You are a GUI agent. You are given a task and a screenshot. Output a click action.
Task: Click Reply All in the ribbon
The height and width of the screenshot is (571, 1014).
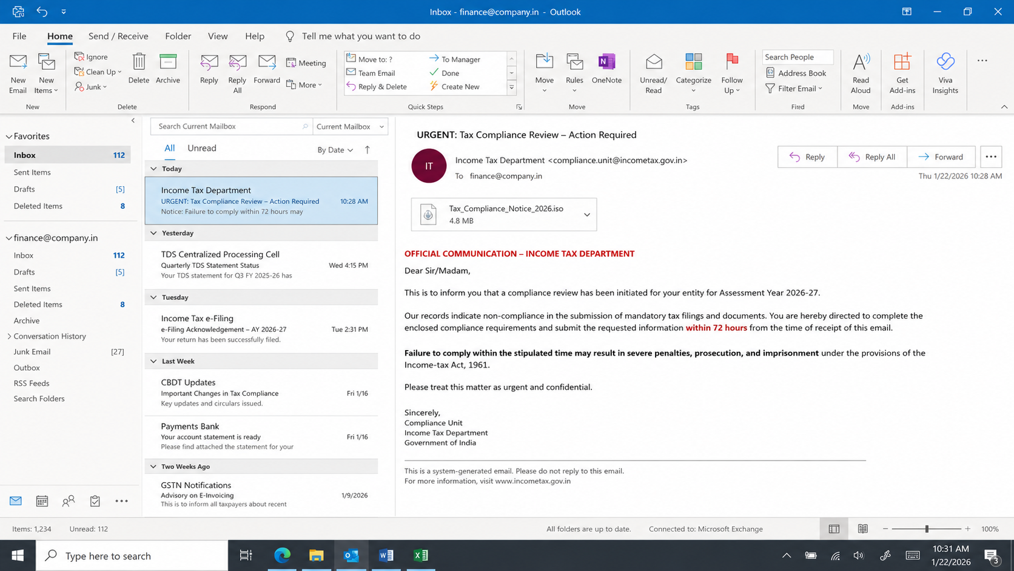tap(237, 73)
